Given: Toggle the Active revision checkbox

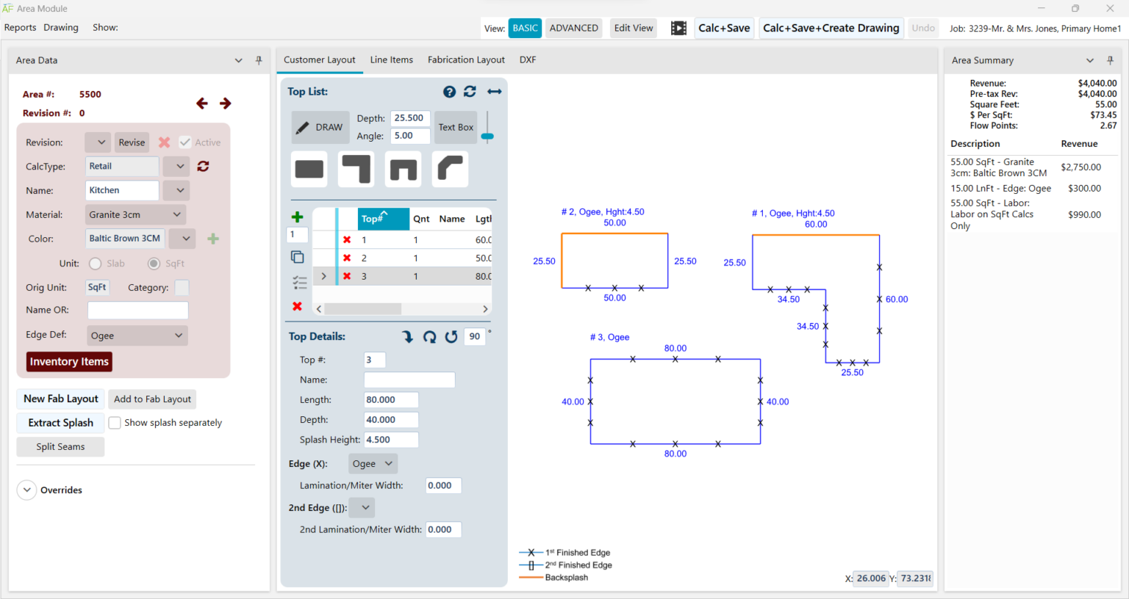Looking at the screenshot, I should point(184,142).
